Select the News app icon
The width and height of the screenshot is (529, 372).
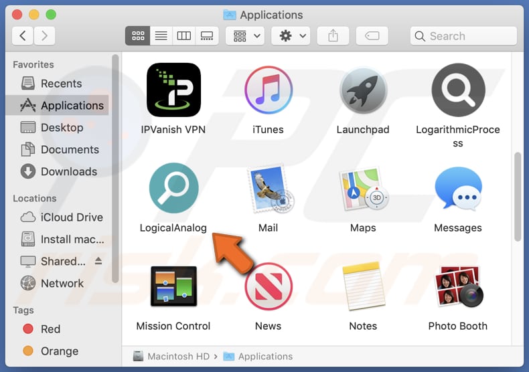point(269,286)
